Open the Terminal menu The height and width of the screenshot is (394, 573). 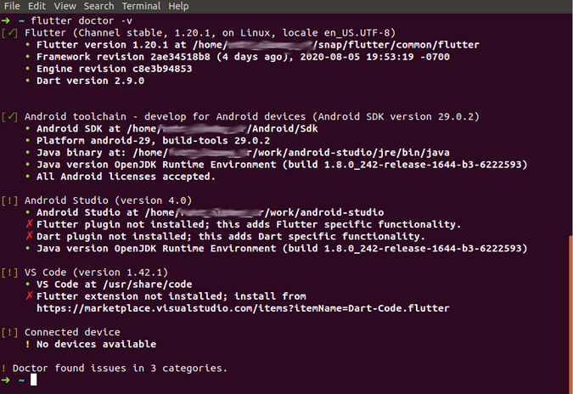coord(141,6)
